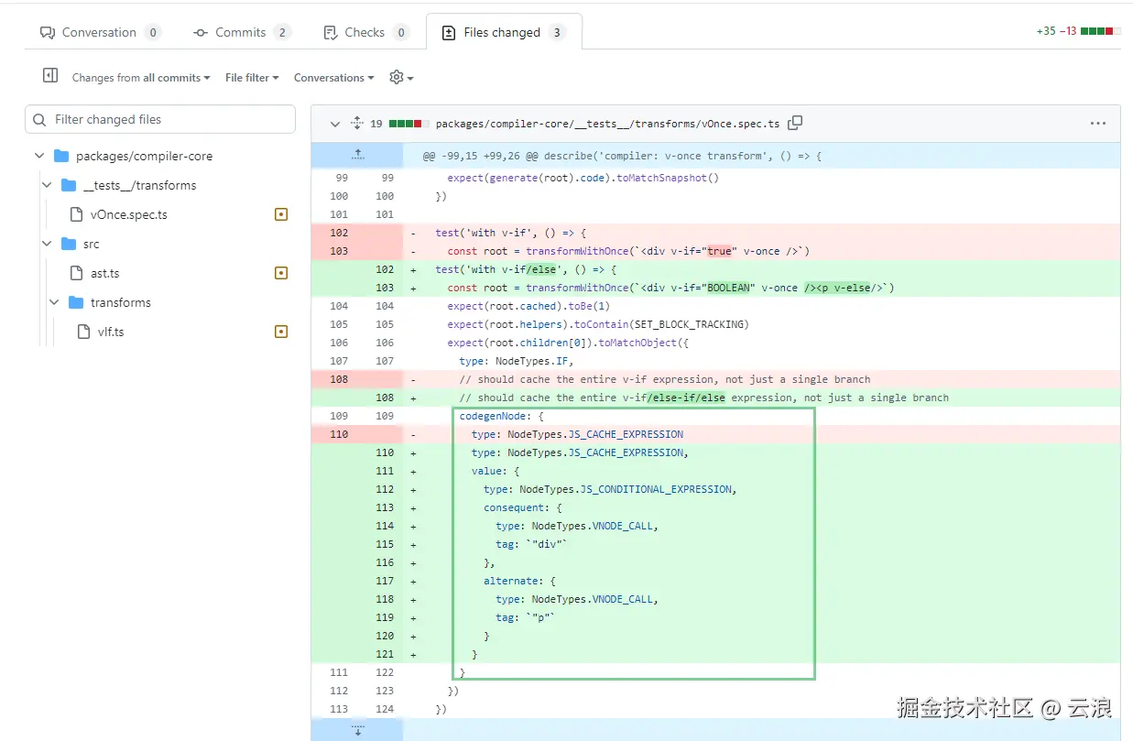
Task: Open vOnce.spec.ts file path link
Action: click(x=607, y=124)
